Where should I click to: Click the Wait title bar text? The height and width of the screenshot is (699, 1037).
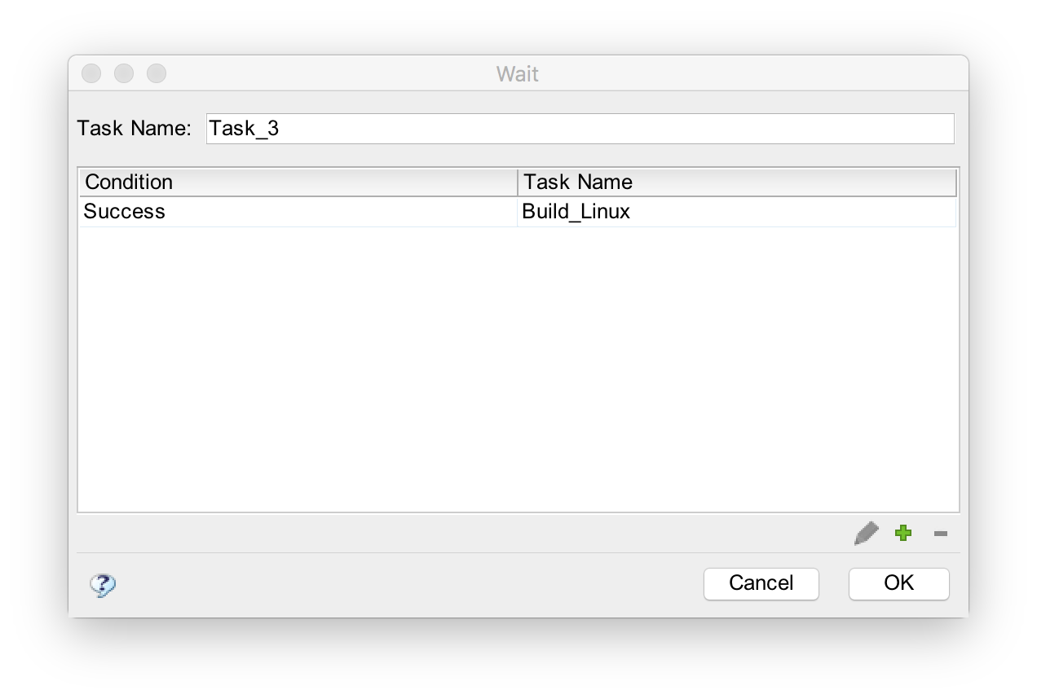point(518,74)
